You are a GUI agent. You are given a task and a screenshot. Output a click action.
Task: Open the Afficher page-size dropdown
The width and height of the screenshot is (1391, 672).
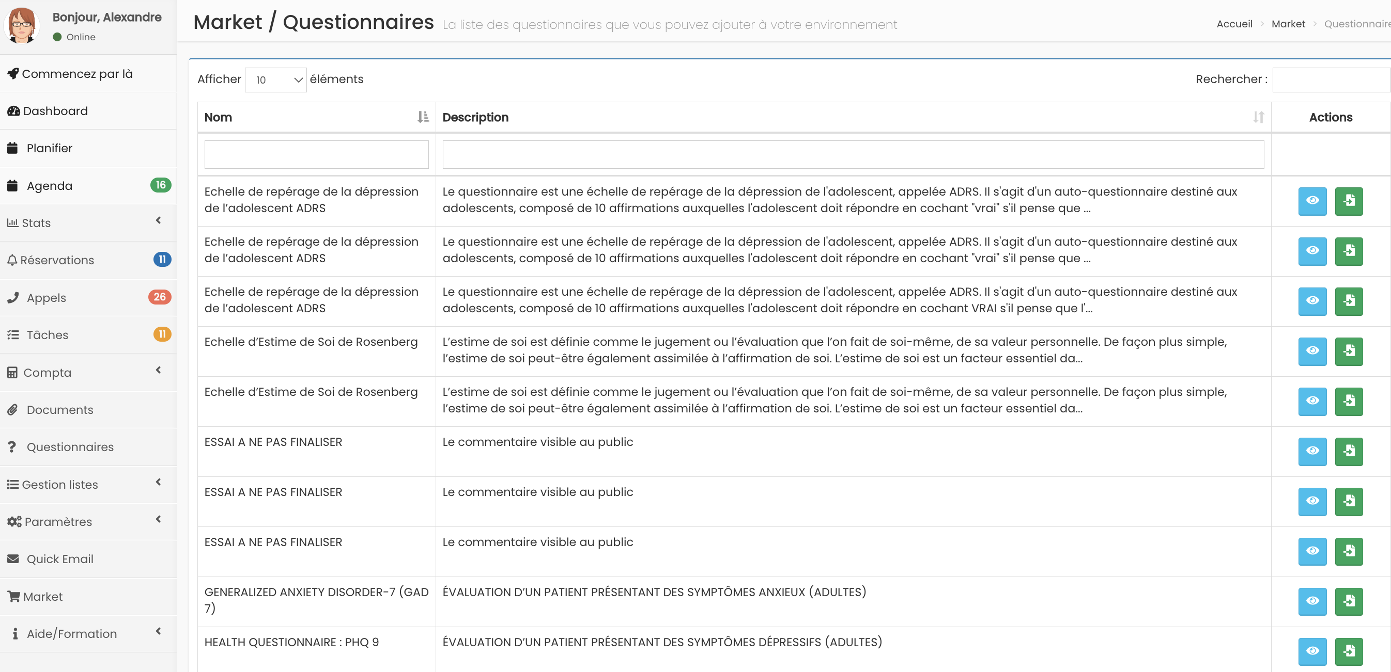pos(275,80)
